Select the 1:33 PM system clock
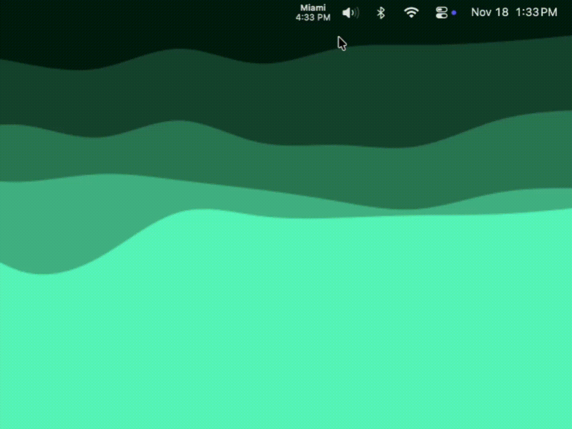 tap(536, 12)
